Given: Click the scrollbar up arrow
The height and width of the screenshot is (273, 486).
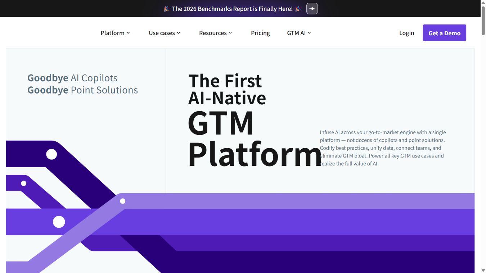Looking at the screenshot, I should pyautogui.click(x=483, y=3).
